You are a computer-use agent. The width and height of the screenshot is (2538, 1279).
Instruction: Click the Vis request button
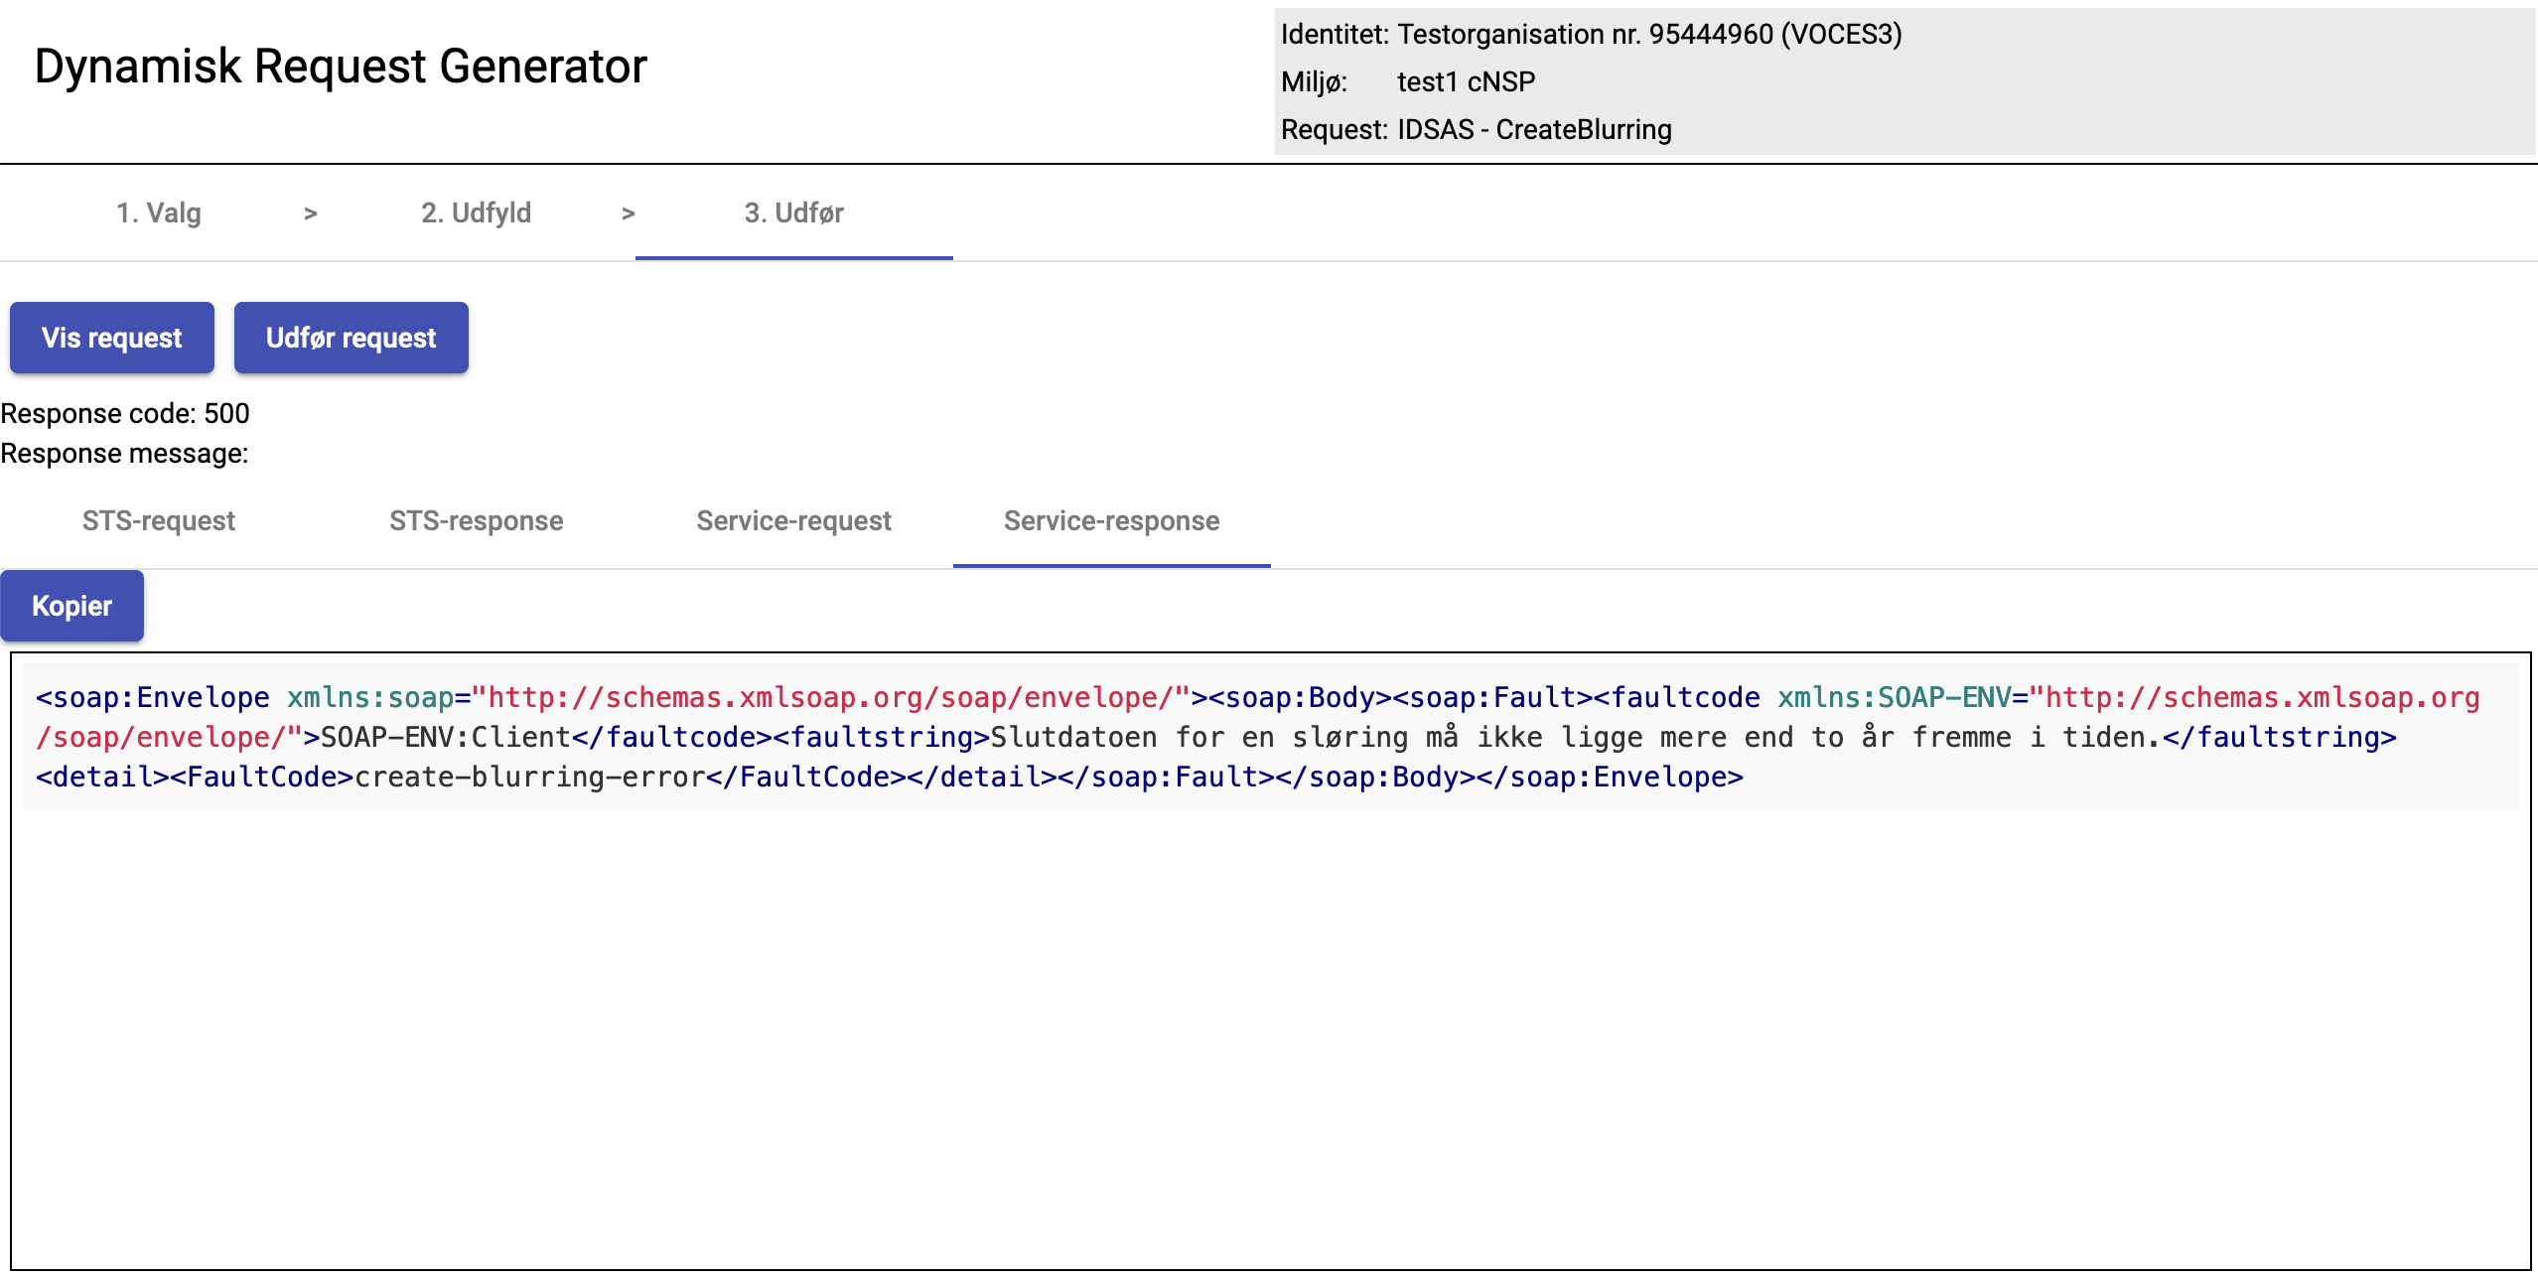tap(112, 338)
